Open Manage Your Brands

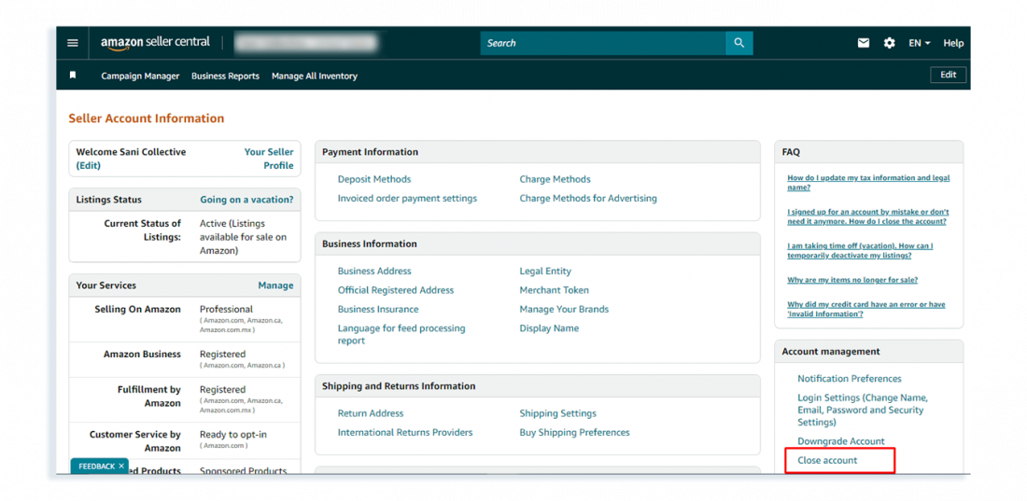[x=564, y=309]
